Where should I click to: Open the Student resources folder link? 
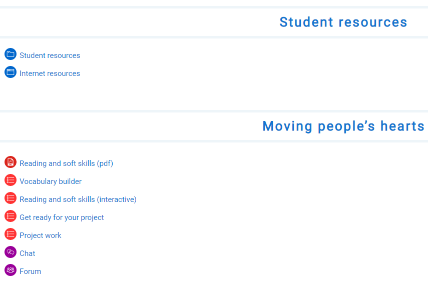(x=50, y=55)
